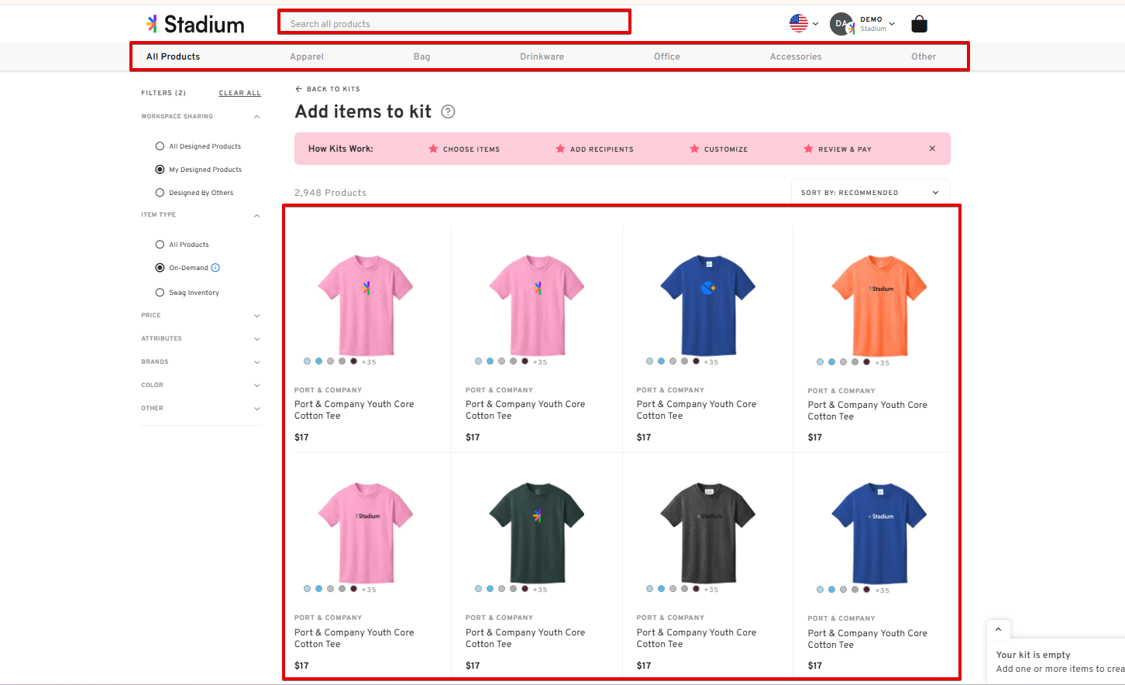Expand the Brands filter section
This screenshot has height=685, width=1125.
click(256, 362)
